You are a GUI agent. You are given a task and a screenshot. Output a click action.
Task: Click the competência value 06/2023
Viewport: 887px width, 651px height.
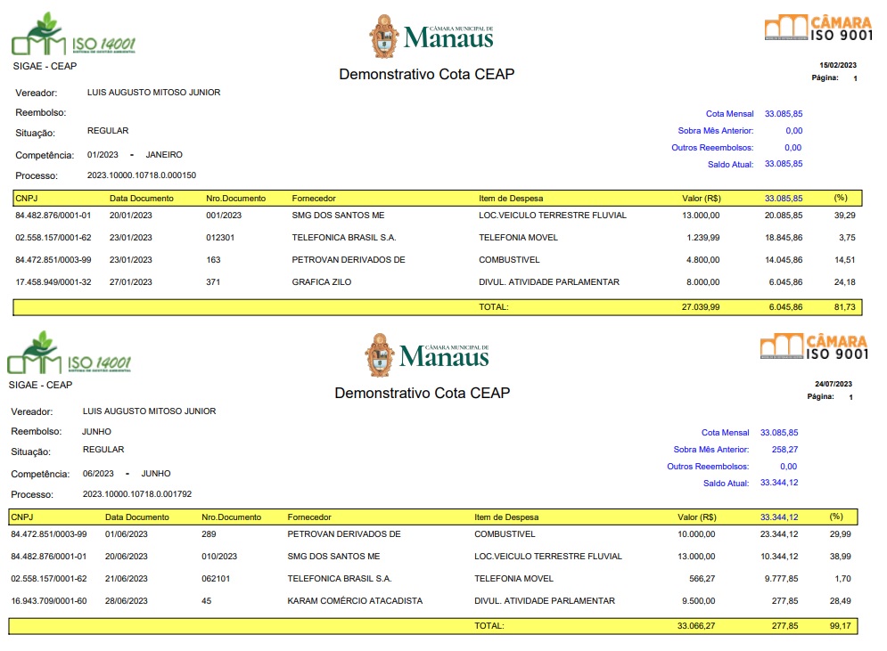click(x=98, y=474)
